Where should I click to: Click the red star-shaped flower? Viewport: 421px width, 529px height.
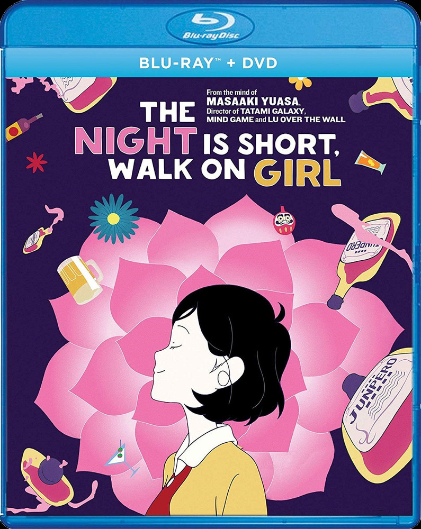[37, 162]
